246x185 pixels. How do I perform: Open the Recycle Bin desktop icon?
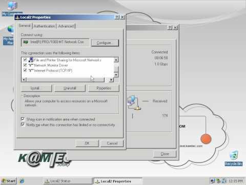pyautogui.click(x=234, y=158)
